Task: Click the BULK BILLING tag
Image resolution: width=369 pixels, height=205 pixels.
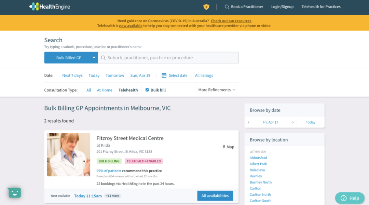Action: click(109, 161)
